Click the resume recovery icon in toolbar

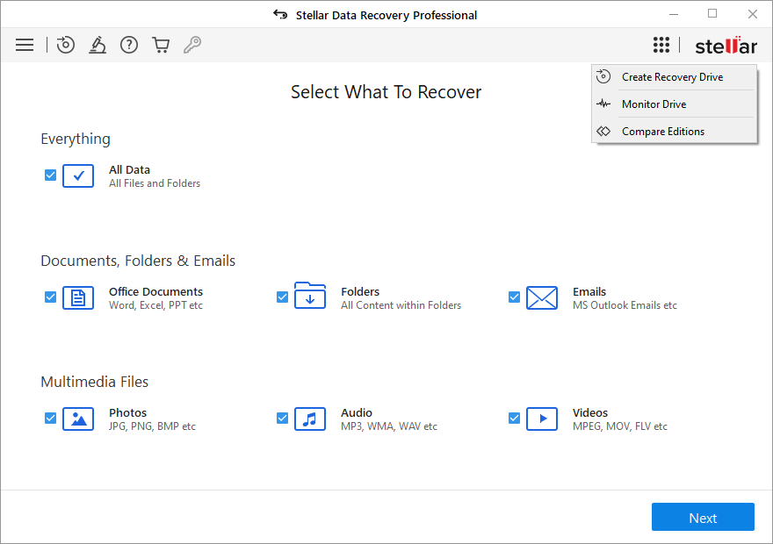(66, 45)
